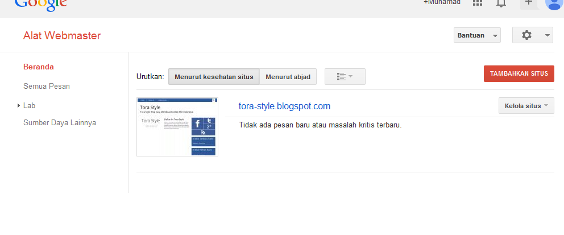Open the Google apps grid icon

478,3
